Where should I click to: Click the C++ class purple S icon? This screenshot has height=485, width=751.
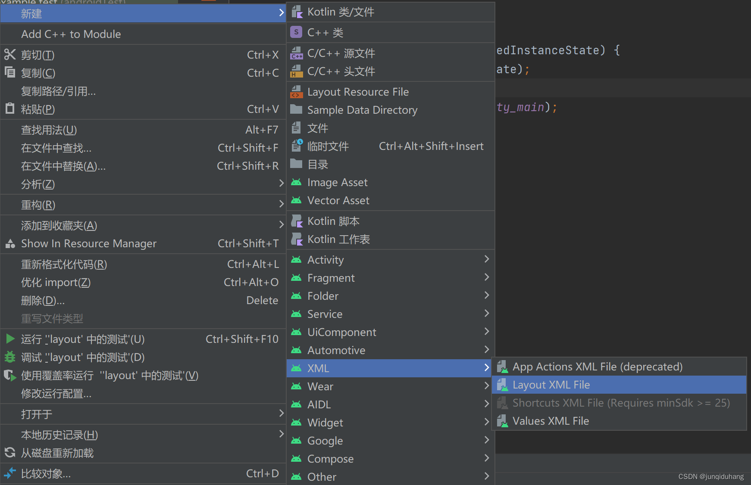click(x=296, y=32)
